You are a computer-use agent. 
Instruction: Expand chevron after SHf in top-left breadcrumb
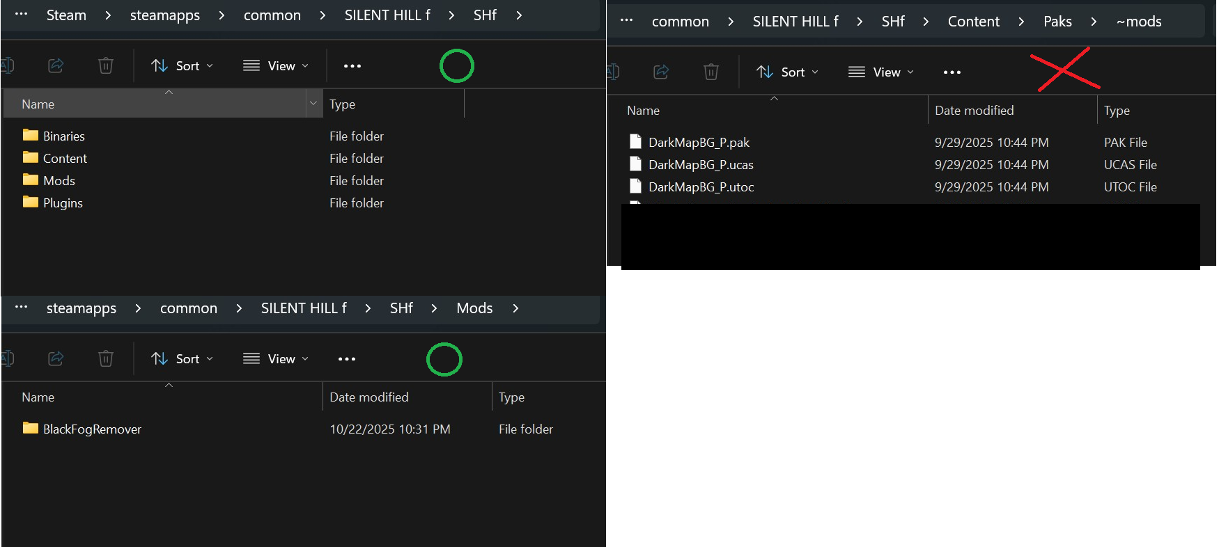click(x=519, y=15)
